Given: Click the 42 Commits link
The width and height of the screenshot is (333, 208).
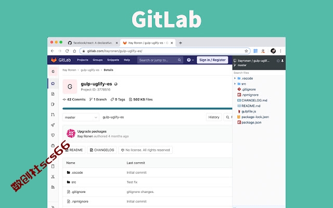Looking at the screenshot, I should (74, 99).
